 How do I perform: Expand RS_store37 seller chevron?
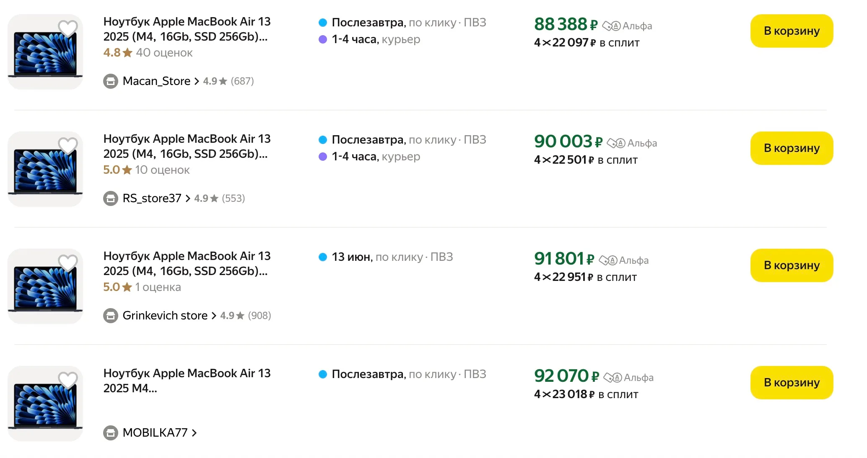coord(188,198)
